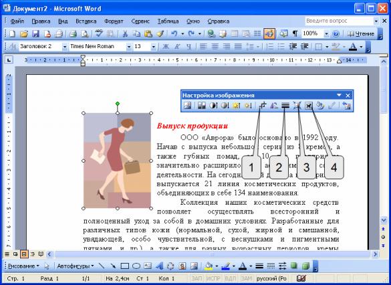The width and height of the screenshot is (391, 285).
Task: Open the Вставка menu
Action: point(86,21)
